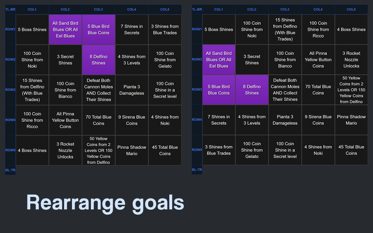The width and height of the screenshot is (373, 233).
Task: Click '3 Rocket Nozzle Unlocks' on the right board
Action: [x=351, y=59]
